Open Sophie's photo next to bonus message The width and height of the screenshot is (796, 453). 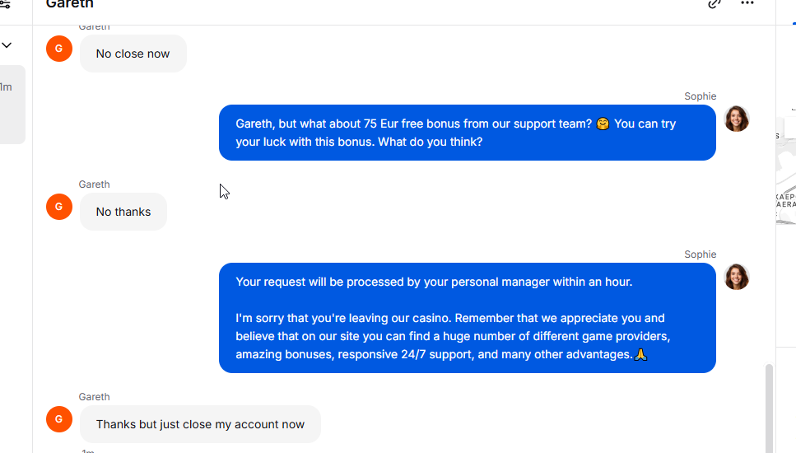click(x=737, y=119)
